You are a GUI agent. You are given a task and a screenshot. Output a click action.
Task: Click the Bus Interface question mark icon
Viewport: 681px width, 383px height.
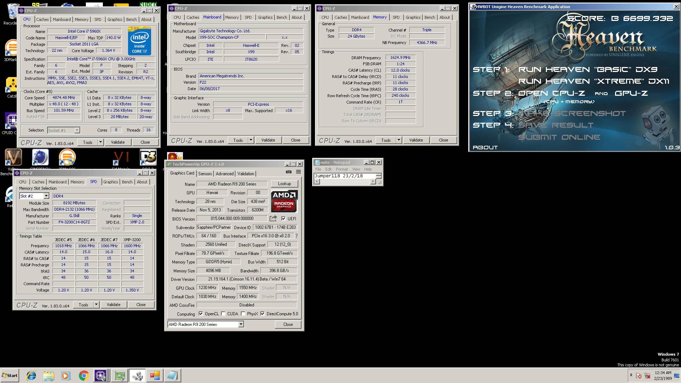point(296,236)
